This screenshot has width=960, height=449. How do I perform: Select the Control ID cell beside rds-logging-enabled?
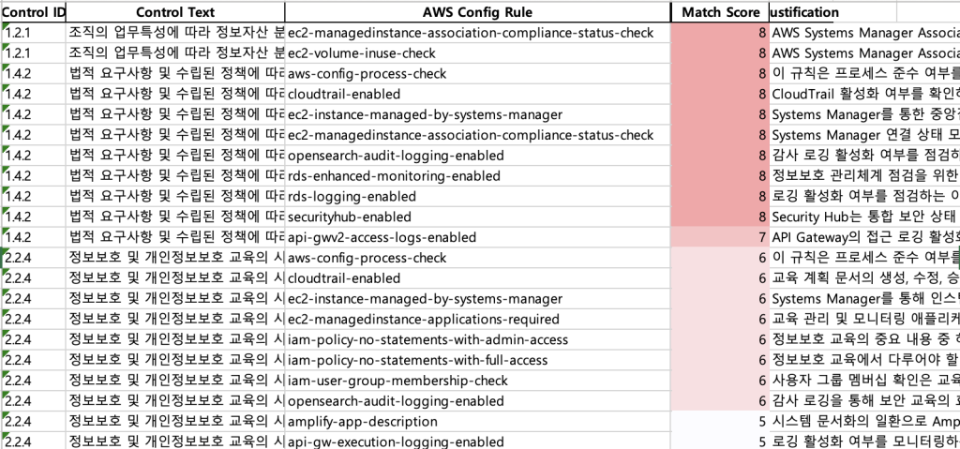click(x=33, y=196)
